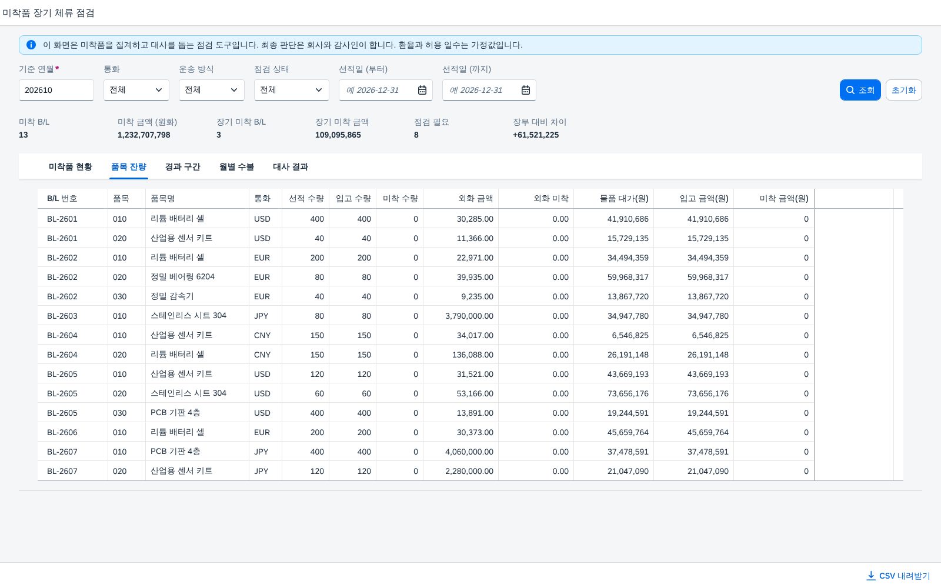Image resolution: width=941 pixels, height=588 pixels.
Task: Click goods value 73,656,176 in 물품 대가 column
Action: tap(628, 393)
